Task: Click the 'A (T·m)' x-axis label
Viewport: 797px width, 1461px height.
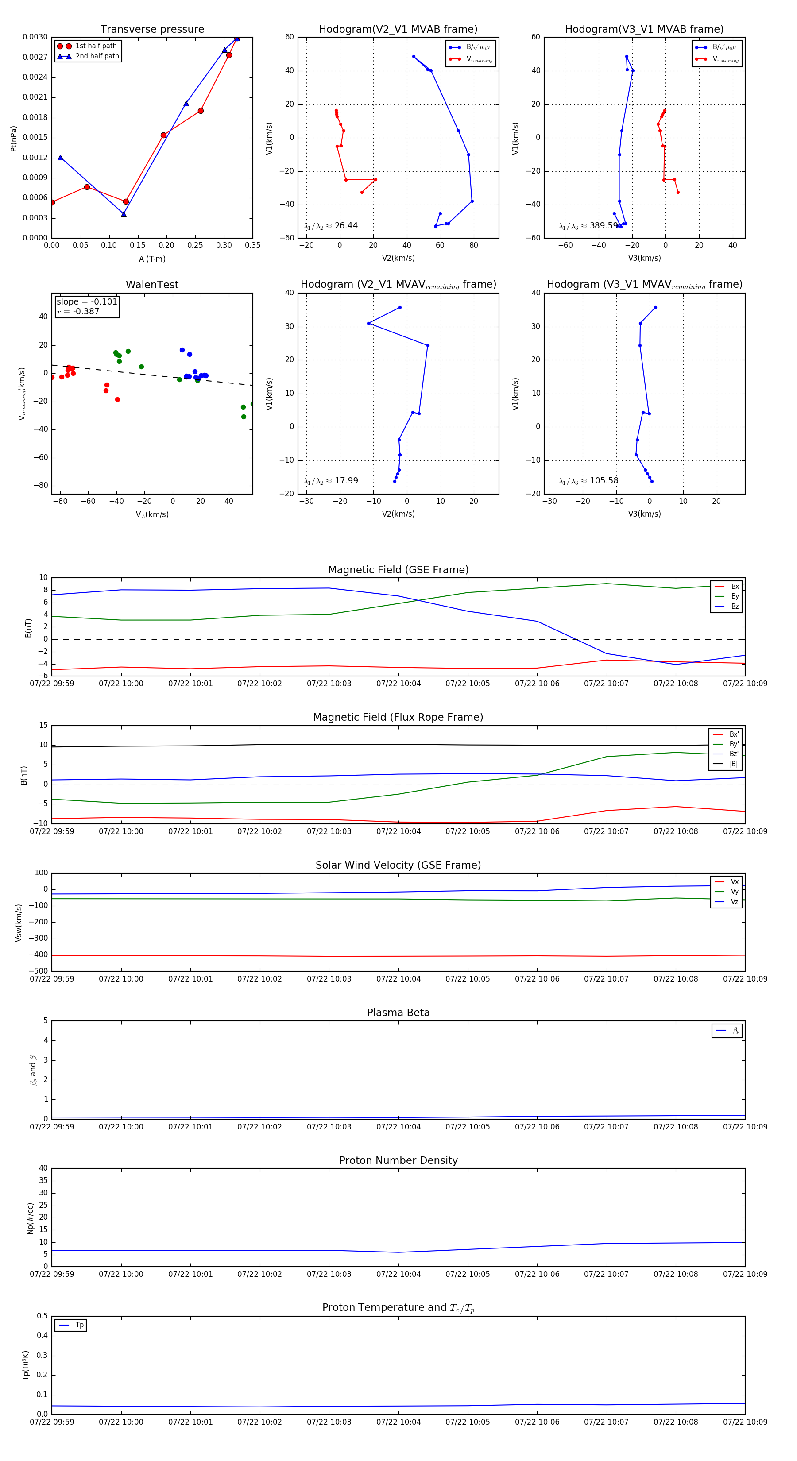Action: point(152,259)
